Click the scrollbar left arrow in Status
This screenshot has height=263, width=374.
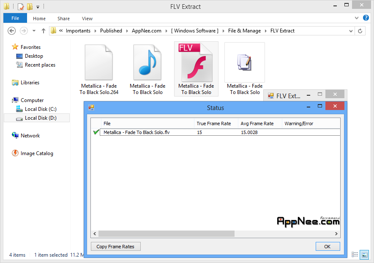point(95,234)
